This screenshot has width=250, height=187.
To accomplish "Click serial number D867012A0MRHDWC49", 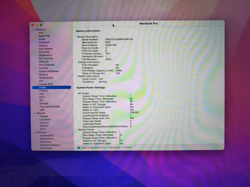I will 119,39.
